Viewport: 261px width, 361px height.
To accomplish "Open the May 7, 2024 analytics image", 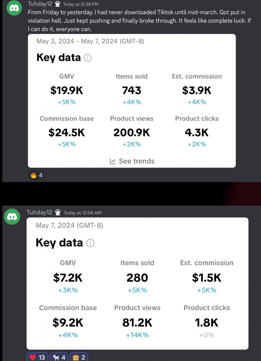I will (x=137, y=283).
